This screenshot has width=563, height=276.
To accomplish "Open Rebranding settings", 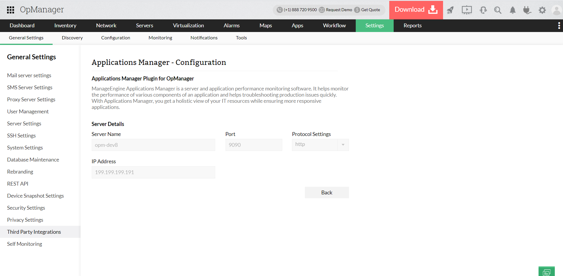I will click(x=20, y=172).
